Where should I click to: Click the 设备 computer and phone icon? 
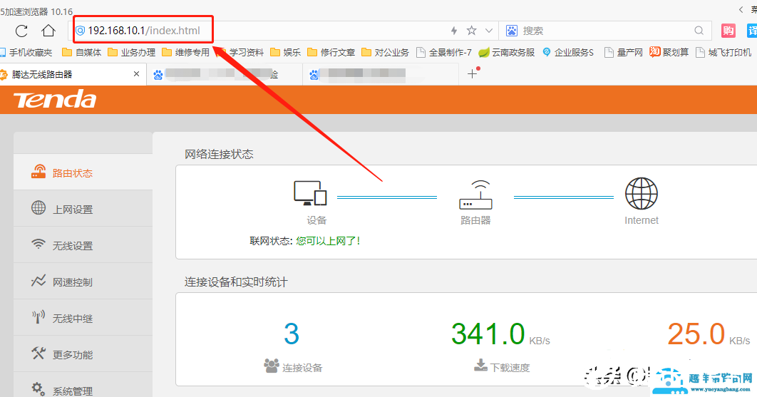coord(311,193)
